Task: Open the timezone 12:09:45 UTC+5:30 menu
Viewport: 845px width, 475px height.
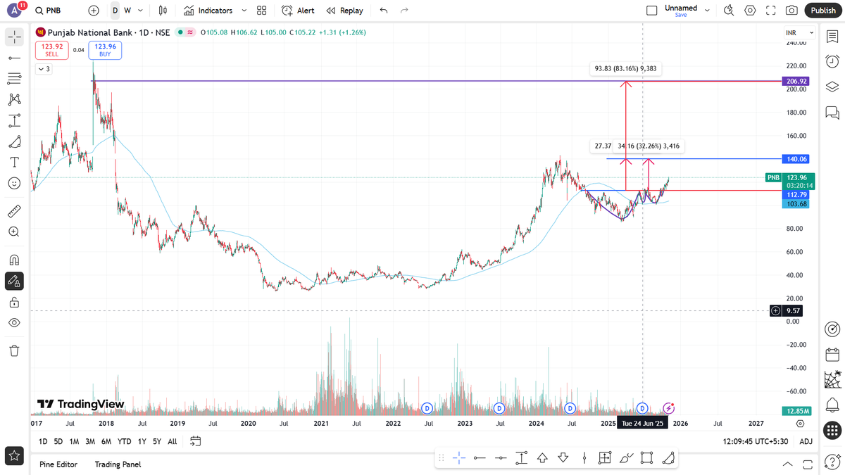Action: [757, 442]
